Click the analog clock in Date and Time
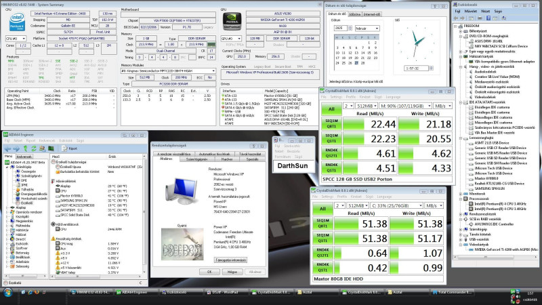The height and width of the screenshot is (305, 542). (416, 43)
